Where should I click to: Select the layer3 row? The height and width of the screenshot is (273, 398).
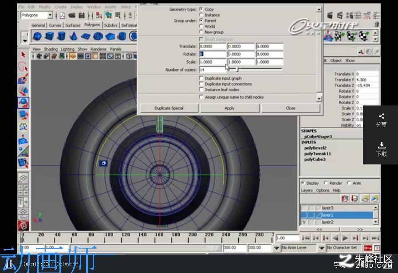click(337, 208)
